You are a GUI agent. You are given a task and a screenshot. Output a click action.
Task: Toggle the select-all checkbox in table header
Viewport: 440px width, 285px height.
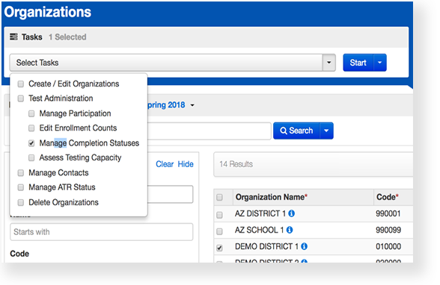pos(219,198)
